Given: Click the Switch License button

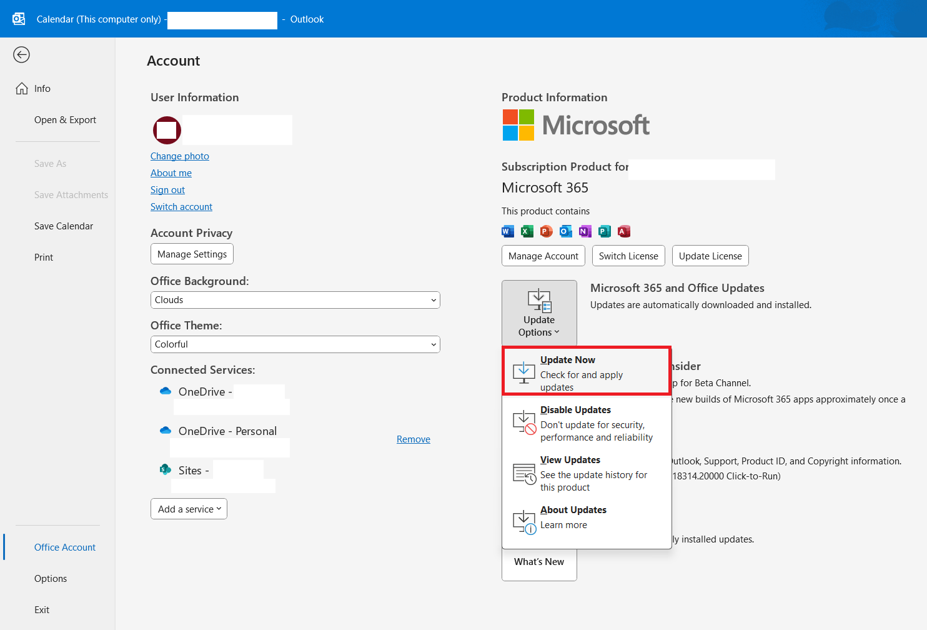Looking at the screenshot, I should [628, 256].
